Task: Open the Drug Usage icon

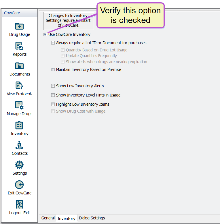Action: pos(19,26)
